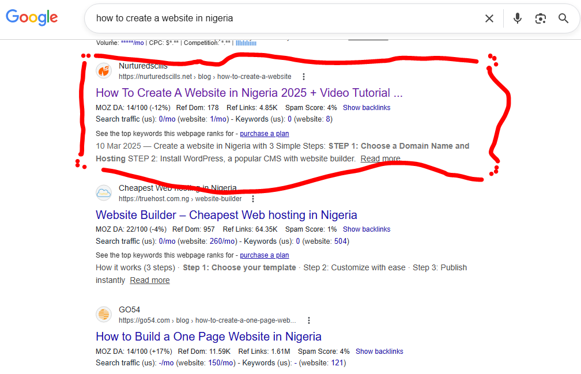Screen dimensions: 581x374
Task: Open 'How To Create A Website in Nigeria 2025' result
Action: [249, 93]
